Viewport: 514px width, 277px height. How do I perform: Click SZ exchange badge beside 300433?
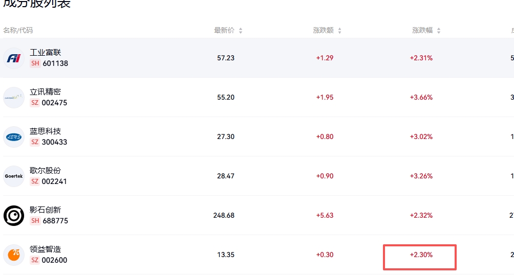pos(35,142)
